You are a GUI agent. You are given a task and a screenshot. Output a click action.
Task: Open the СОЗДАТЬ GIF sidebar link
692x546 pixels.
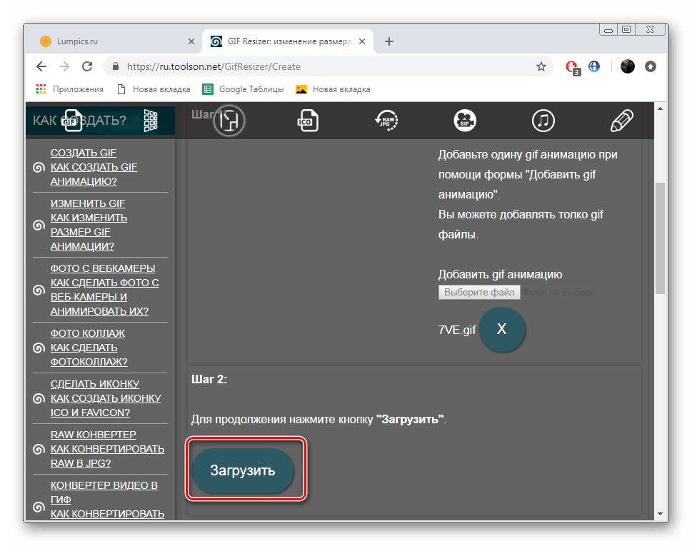(x=84, y=153)
